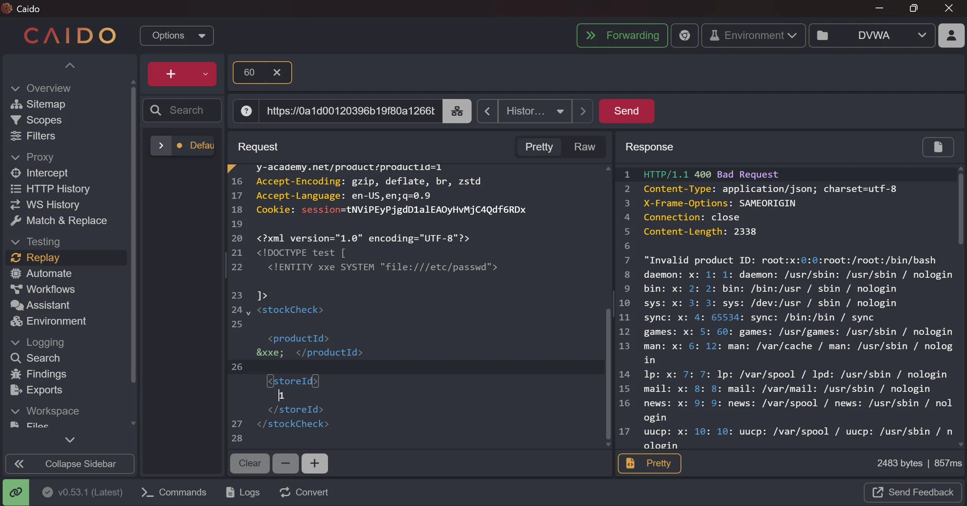Open the Workflows sidebar item
This screenshot has width=967, height=506.
click(x=50, y=289)
